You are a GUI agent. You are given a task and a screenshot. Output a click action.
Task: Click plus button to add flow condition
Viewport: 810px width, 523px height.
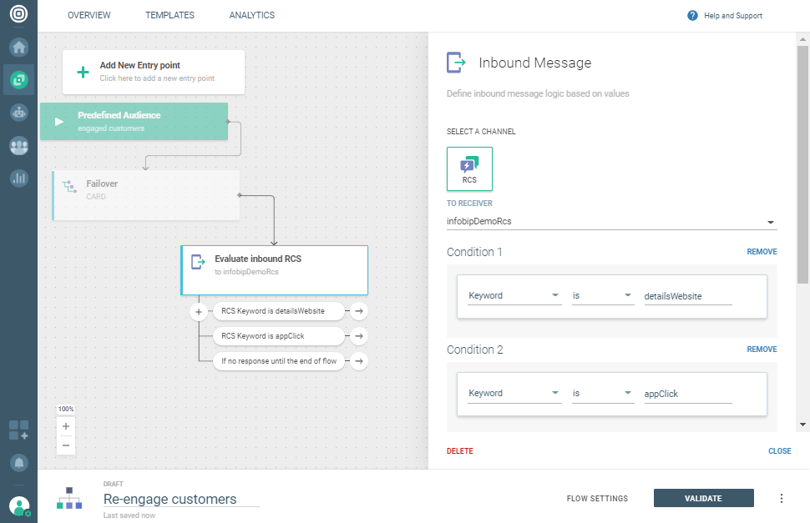pyautogui.click(x=199, y=312)
